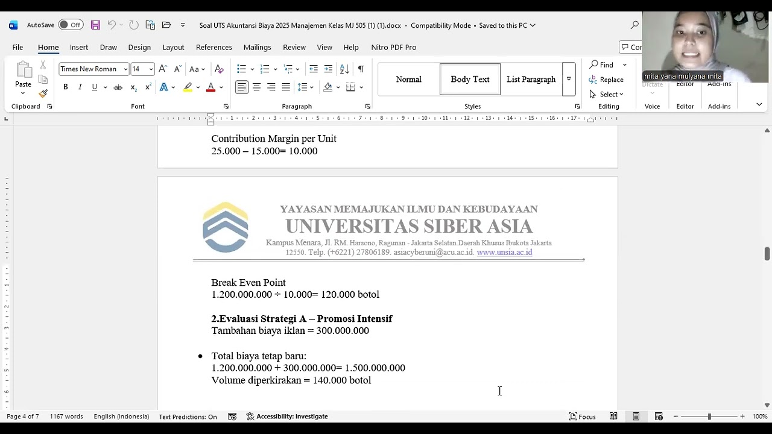Click the Copy icon in Clipboard group
The height and width of the screenshot is (434, 772).
tap(43, 80)
